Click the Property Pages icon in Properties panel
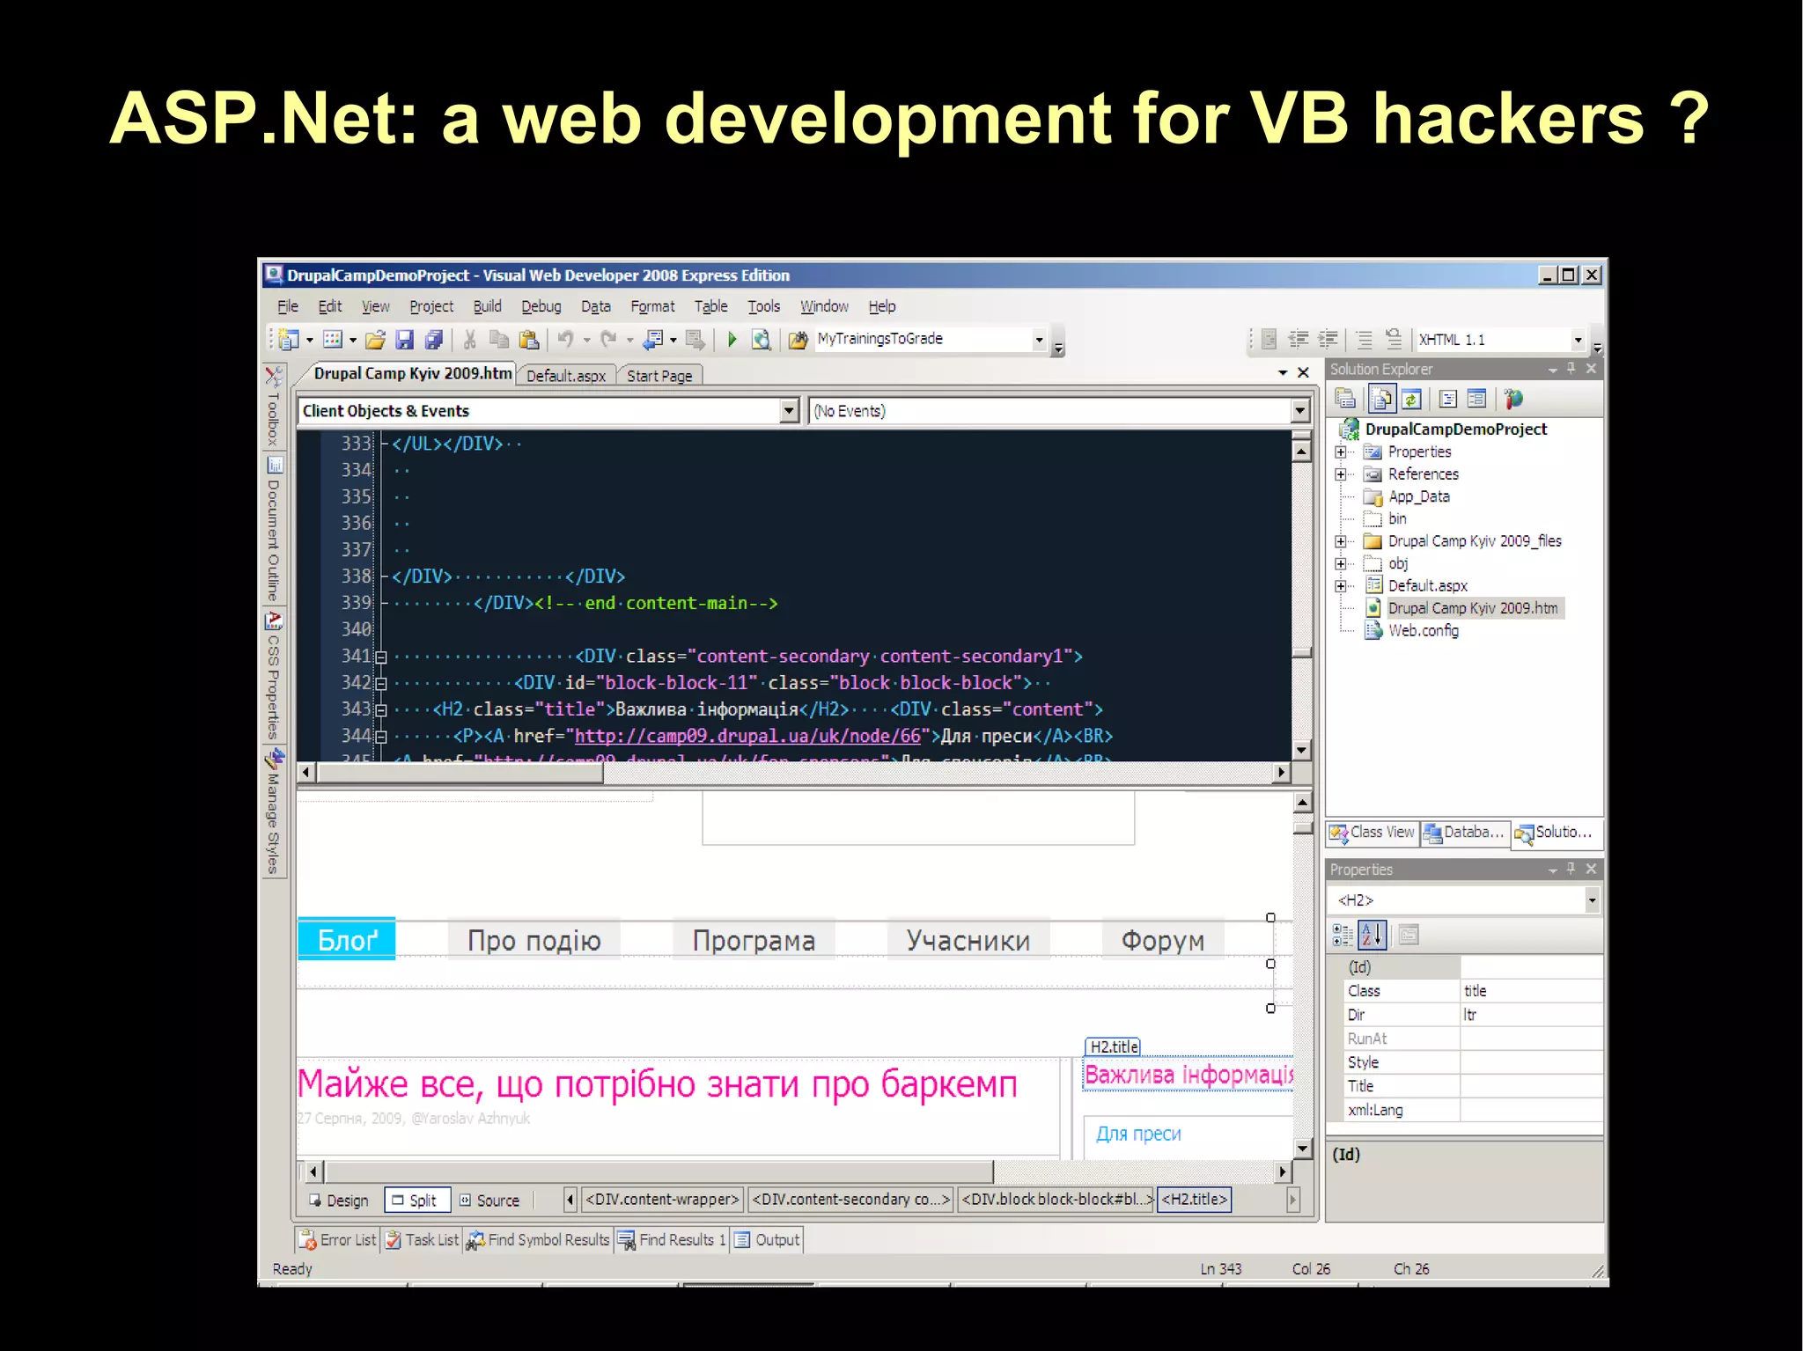Screen dimensions: 1803x1351 point(1409,935)
